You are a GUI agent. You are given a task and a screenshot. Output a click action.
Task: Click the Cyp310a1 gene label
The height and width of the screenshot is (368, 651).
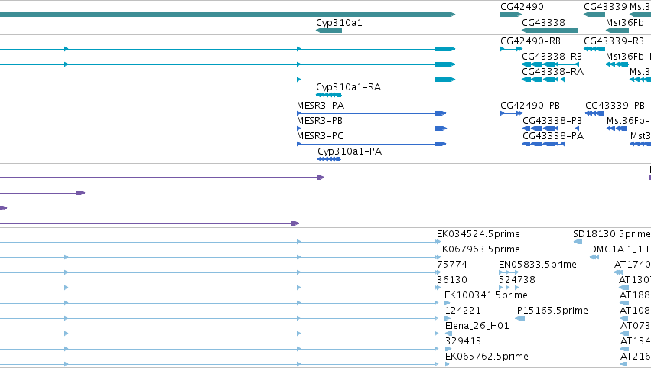tap(339, 23)
